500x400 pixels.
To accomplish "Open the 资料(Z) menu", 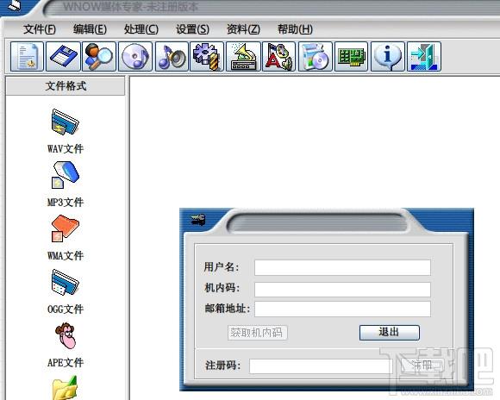I will [243, 29].
